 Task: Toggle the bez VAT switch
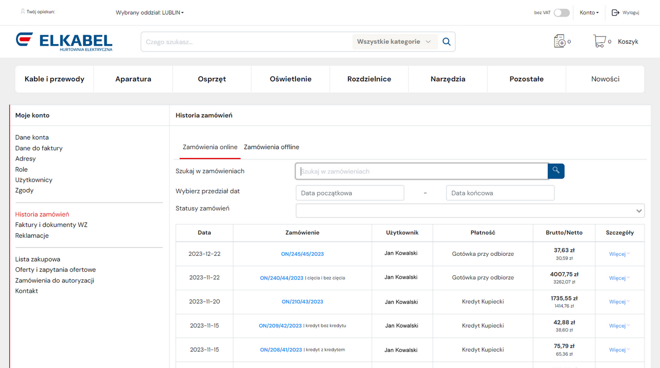pos(561,13)
